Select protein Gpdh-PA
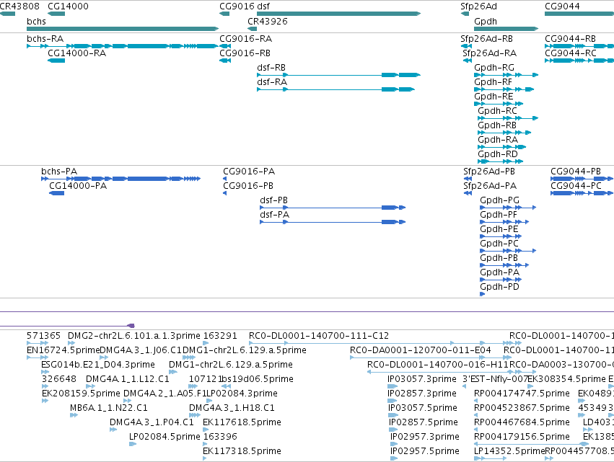 [501, 280]
